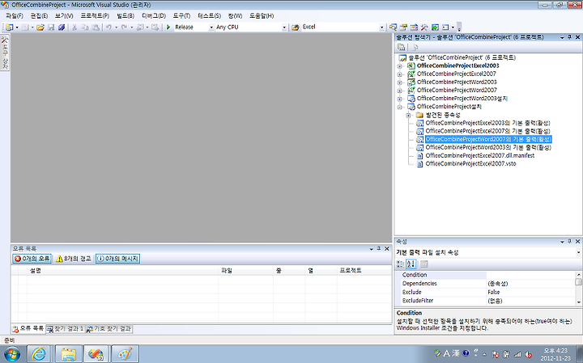Click the Redo arrow icon
The height and width of the screenshot is (363, 583).
pos(124,27)
